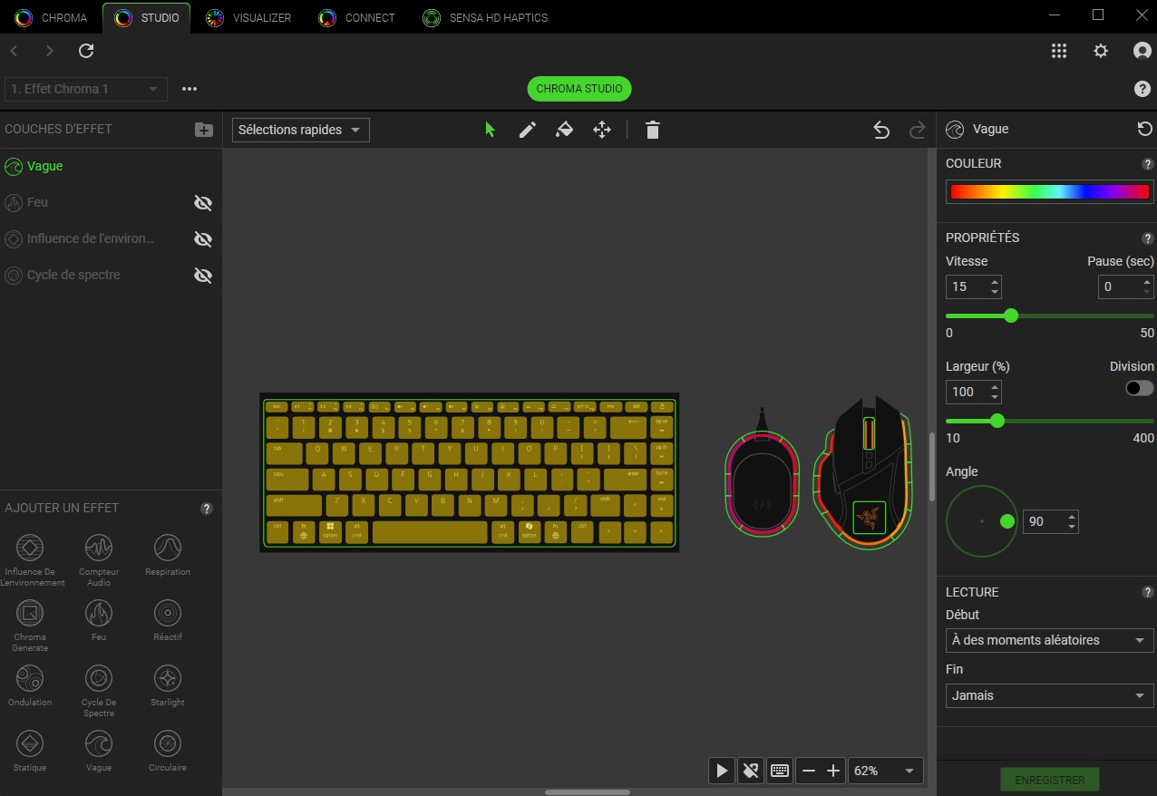
Task: Select the arrow selection tool
Action: tap(491, 130)
